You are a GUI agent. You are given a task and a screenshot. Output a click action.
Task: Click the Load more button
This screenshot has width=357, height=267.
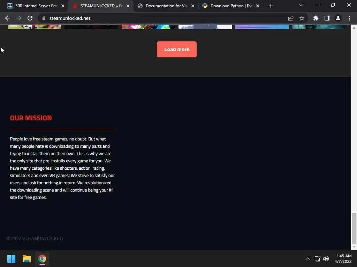click(177, 49)
